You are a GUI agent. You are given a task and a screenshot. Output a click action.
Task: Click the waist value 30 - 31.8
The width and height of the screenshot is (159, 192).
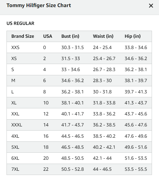pyautogui.click(x=102, y=92)
